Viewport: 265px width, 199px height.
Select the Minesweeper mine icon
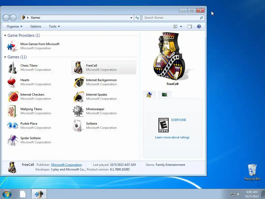[x=78, y=111]
